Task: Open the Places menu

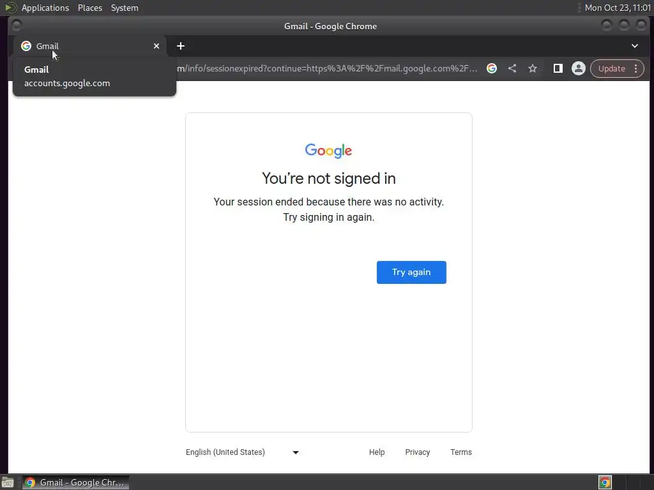Action: coord(89,8)
